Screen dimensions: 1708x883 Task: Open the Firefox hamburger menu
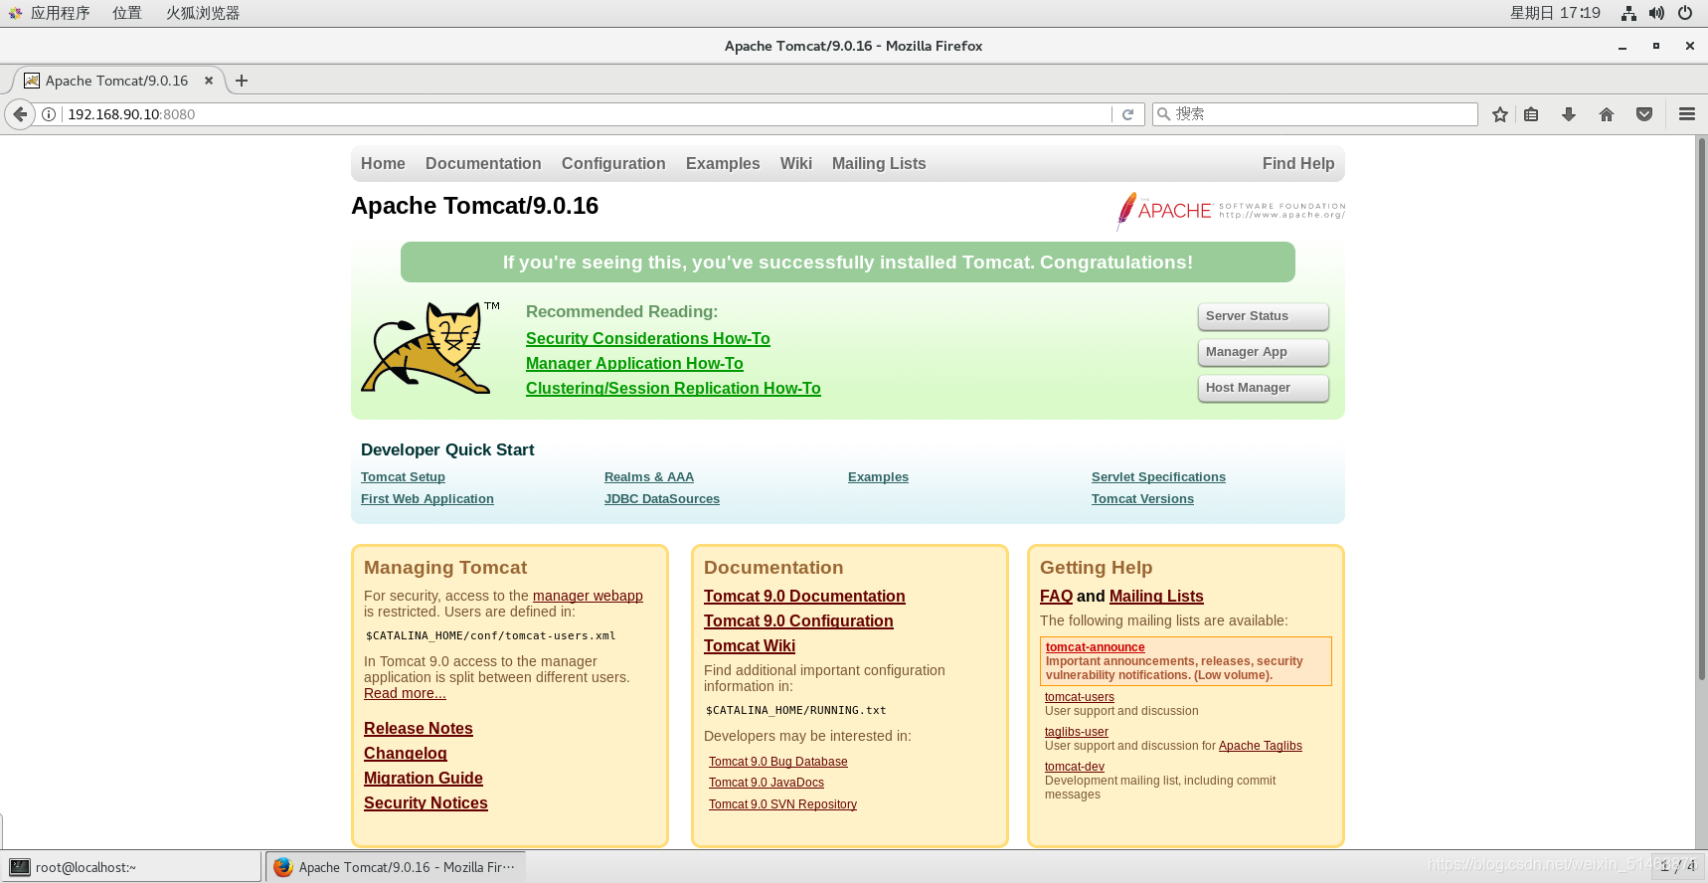1687,114
